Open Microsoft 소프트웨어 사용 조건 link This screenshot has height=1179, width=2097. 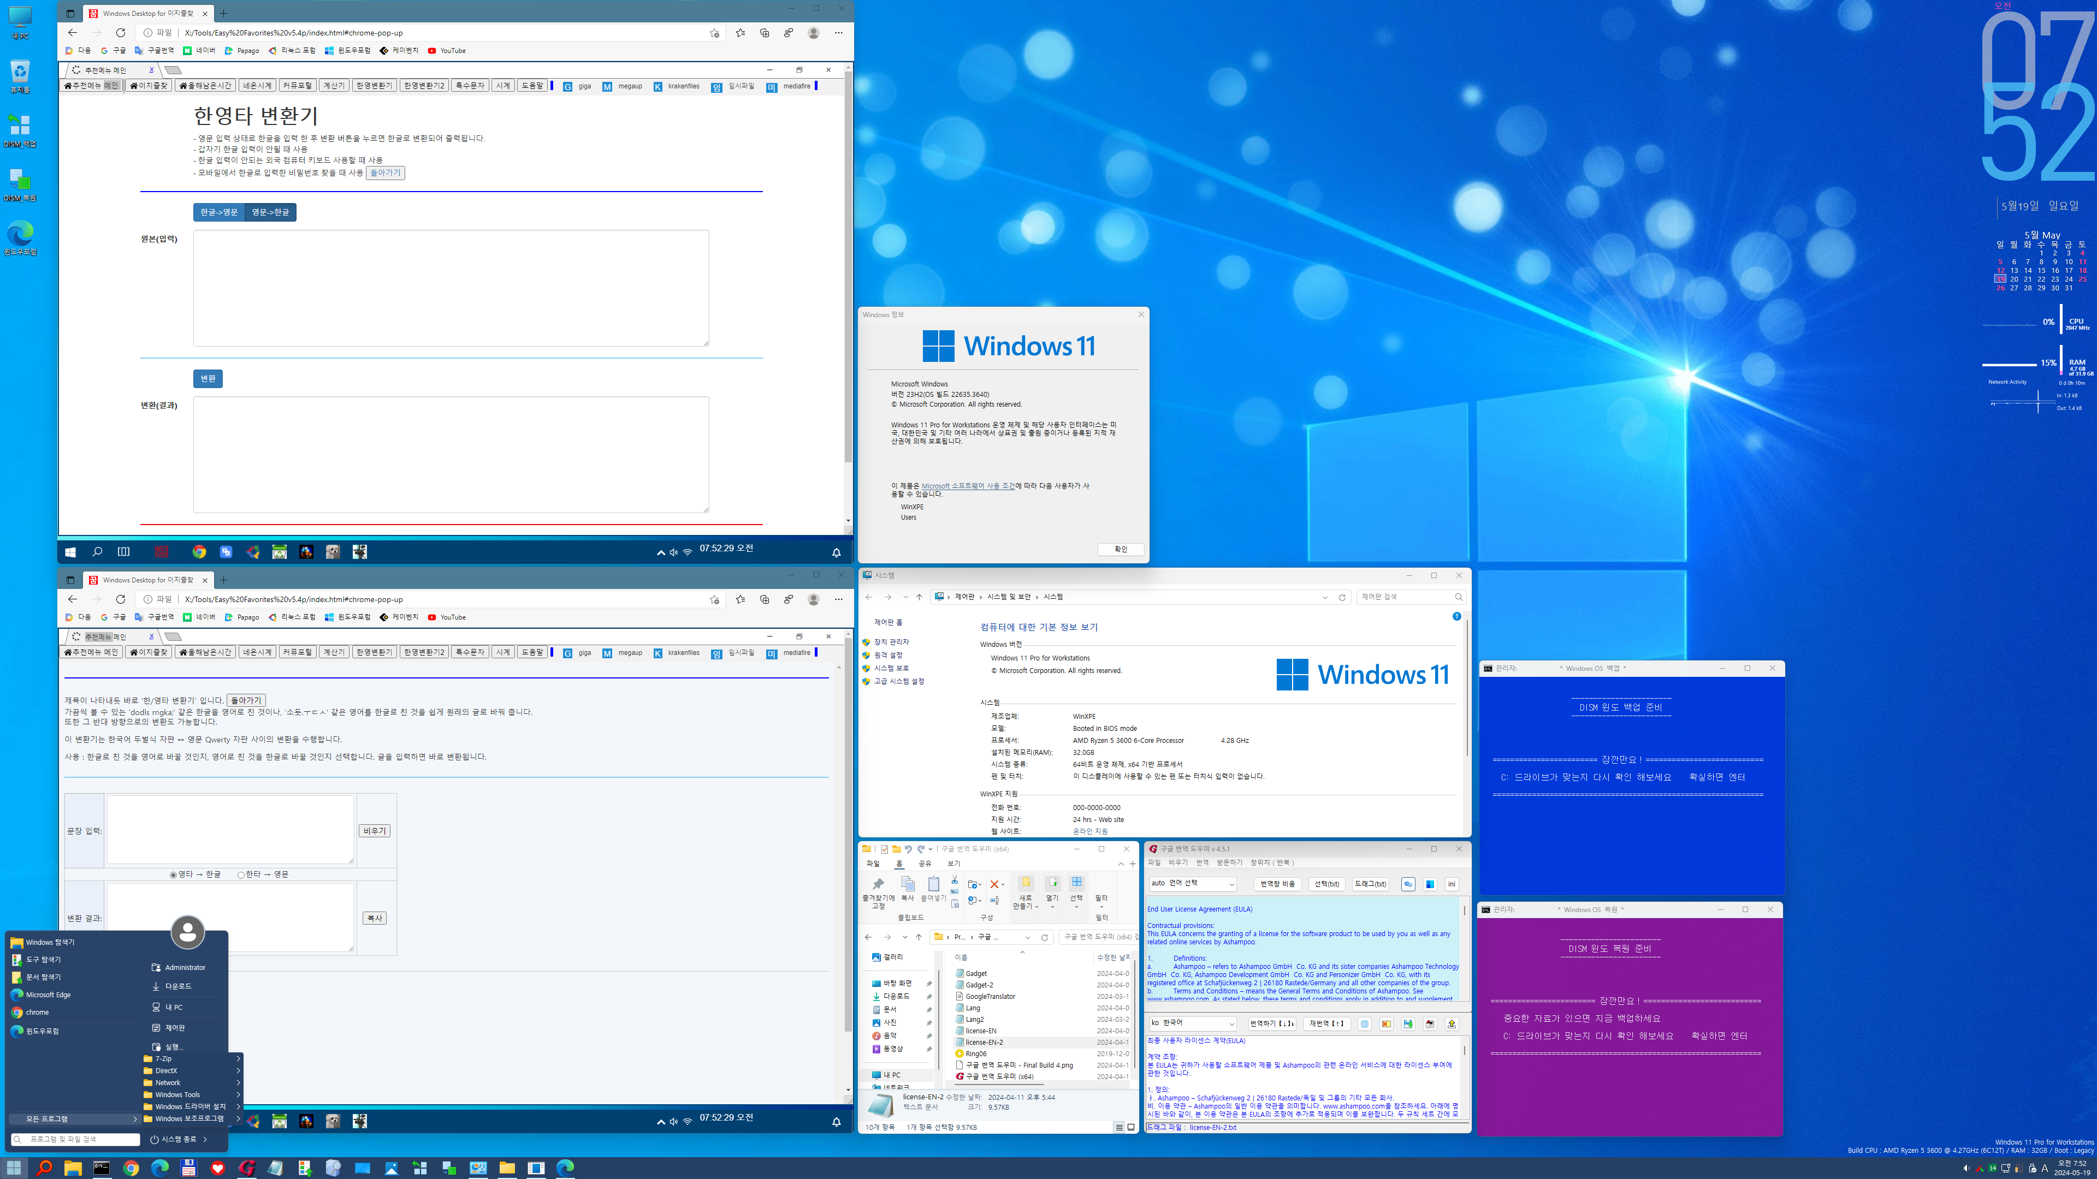[968, 486]
